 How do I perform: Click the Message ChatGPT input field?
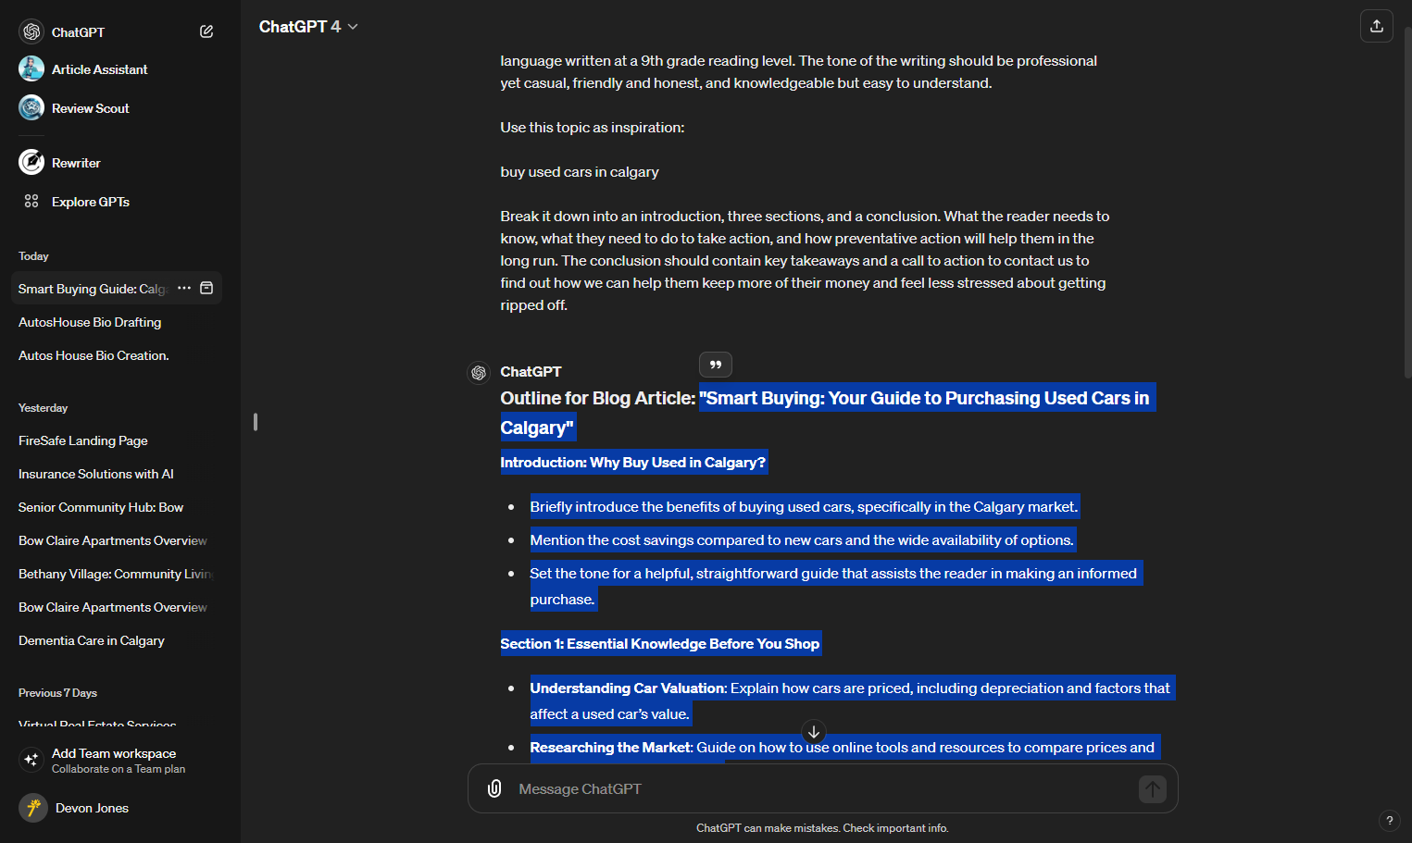pos(822,788)
